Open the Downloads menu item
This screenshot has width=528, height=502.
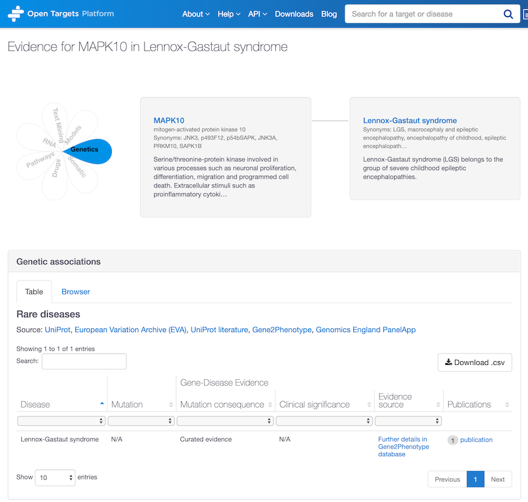click(x=294, y=13)
